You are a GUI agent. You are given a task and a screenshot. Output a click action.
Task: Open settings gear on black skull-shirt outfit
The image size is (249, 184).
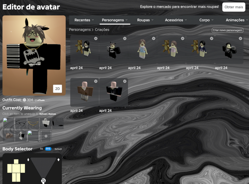coord(240,39)
